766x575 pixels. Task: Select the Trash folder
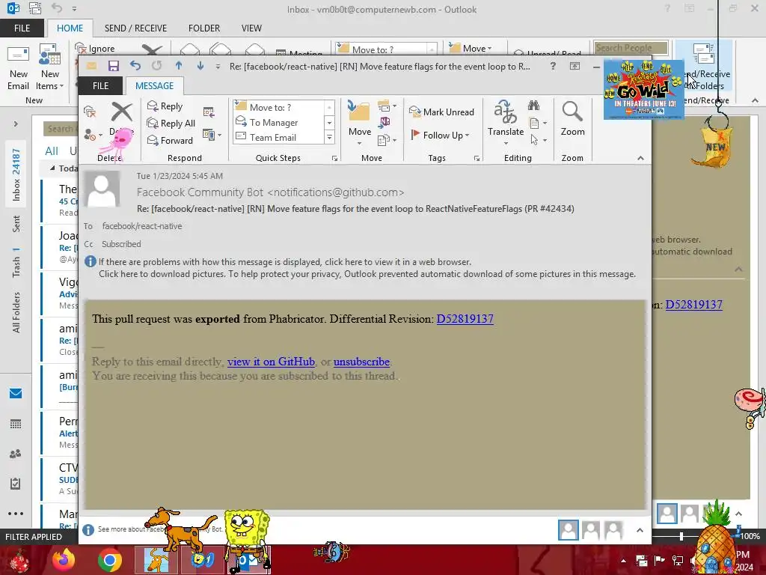(16, 263)
